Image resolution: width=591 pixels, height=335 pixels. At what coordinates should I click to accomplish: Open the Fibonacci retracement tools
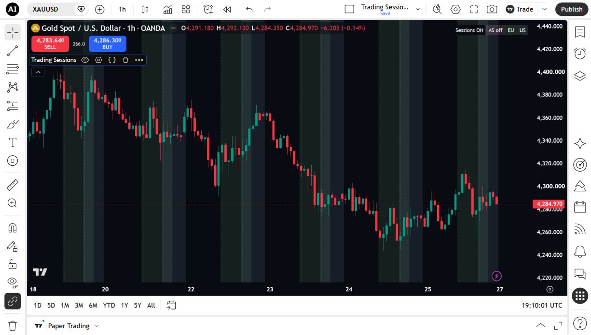tap(13, 69)
